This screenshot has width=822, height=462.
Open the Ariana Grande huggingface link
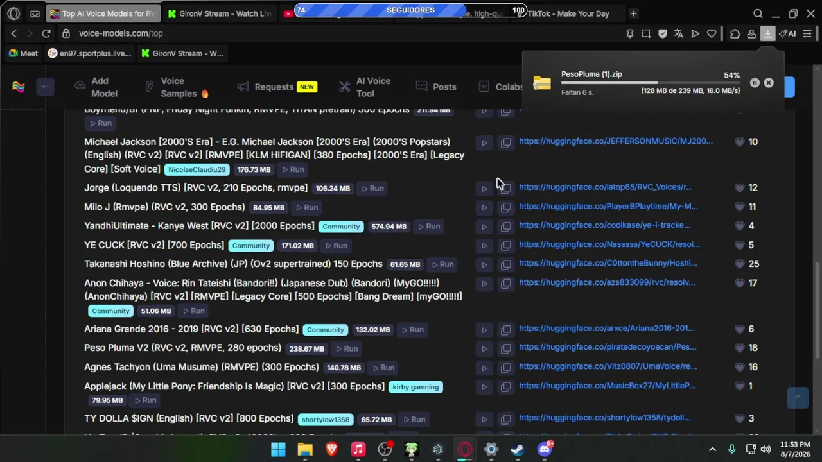point(606,328)
